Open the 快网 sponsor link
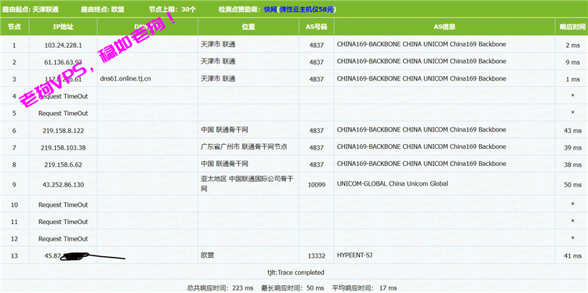 [x=270, y=9]
